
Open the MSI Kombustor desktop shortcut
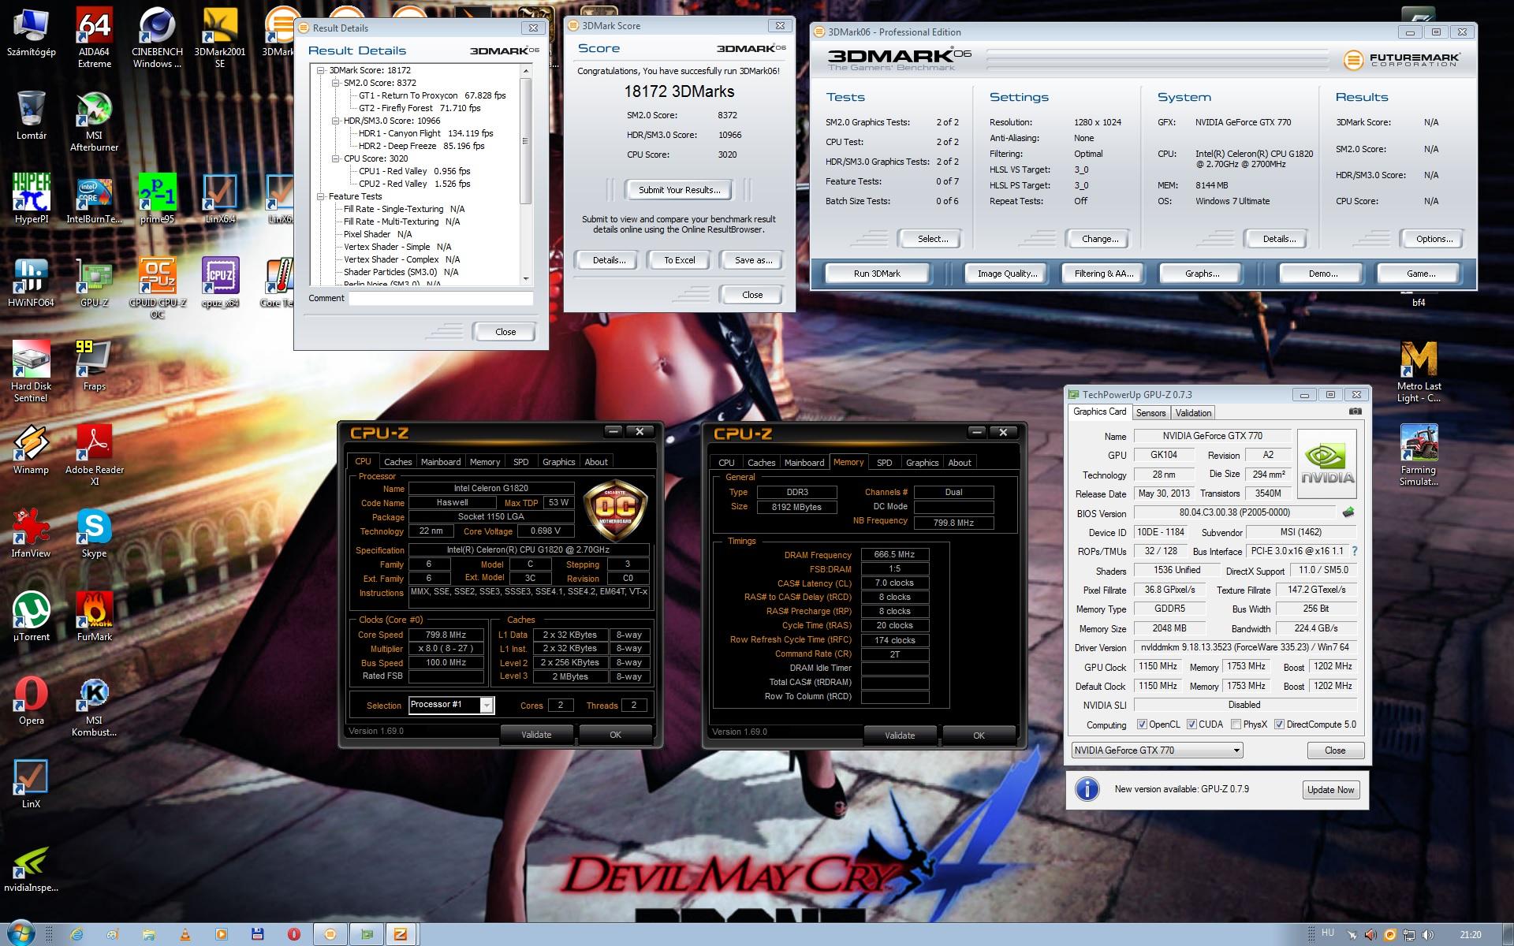coord(94,707)
